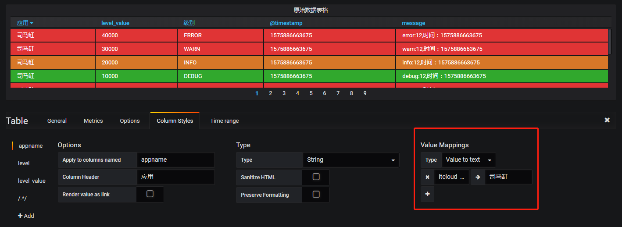This screenshot has height=227, width=622.
Task: Click the Add column style button
Action: (26, 216)
